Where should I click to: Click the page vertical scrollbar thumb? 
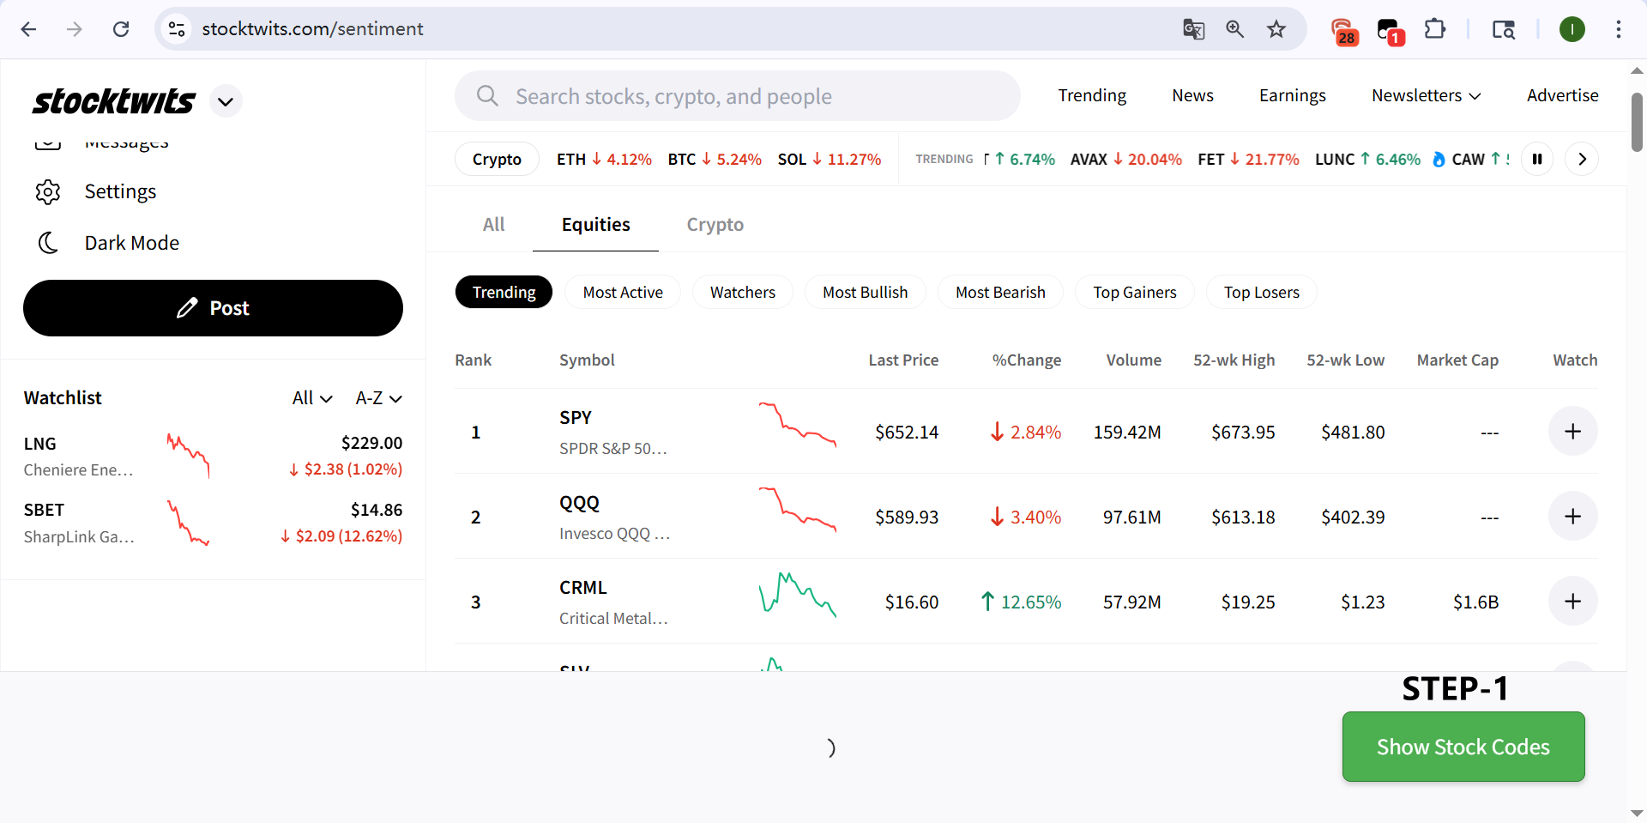1637,121
